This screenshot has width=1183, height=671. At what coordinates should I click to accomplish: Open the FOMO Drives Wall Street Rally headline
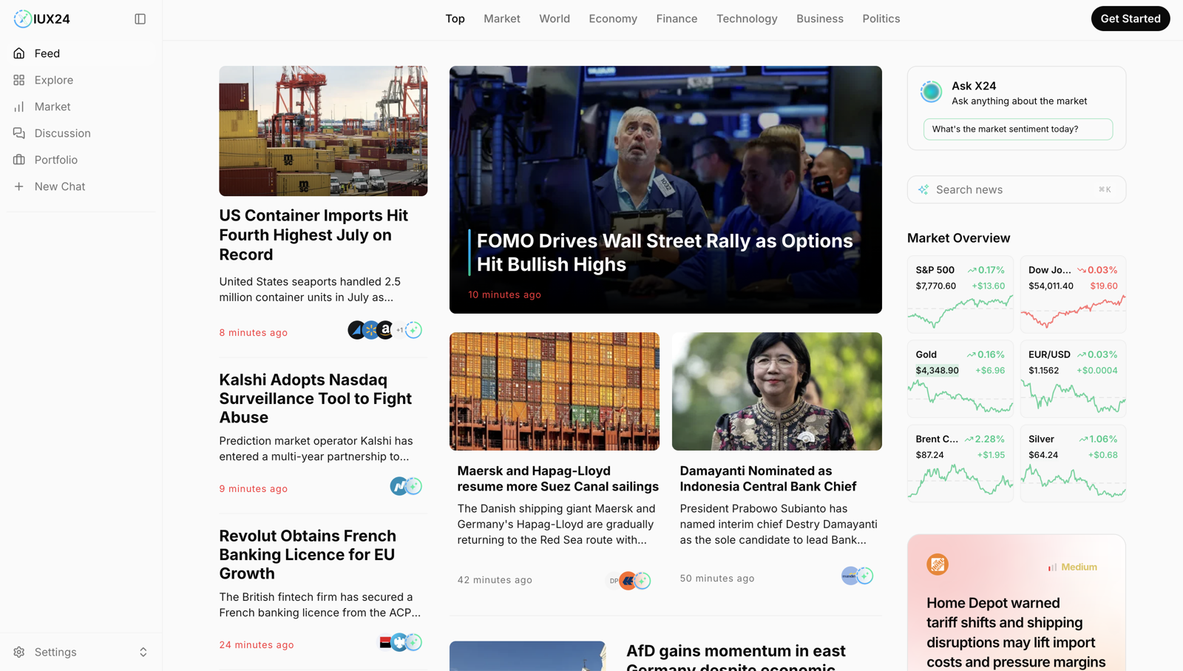(x=665, y=252)
